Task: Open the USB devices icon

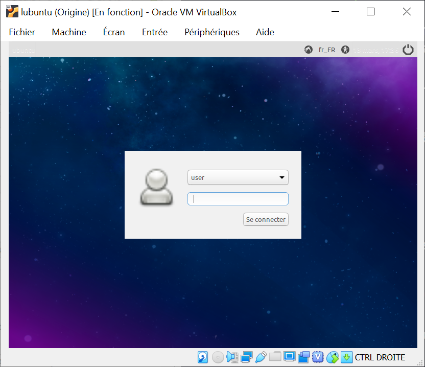Action: (261, 357)
